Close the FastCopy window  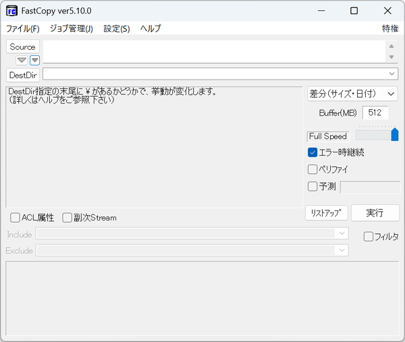point(387,11)
